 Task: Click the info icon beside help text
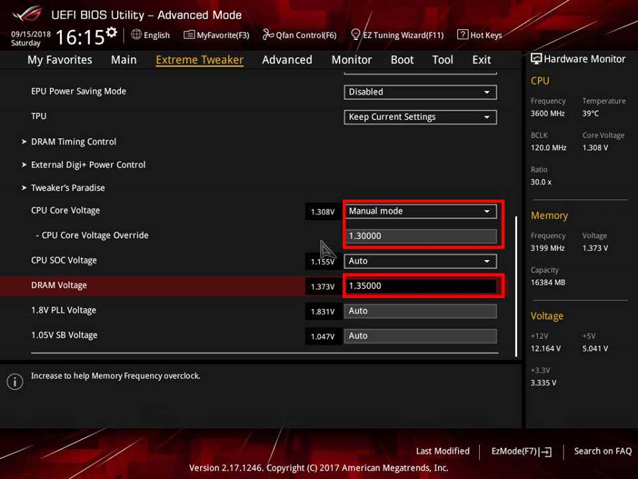(15, 382)
